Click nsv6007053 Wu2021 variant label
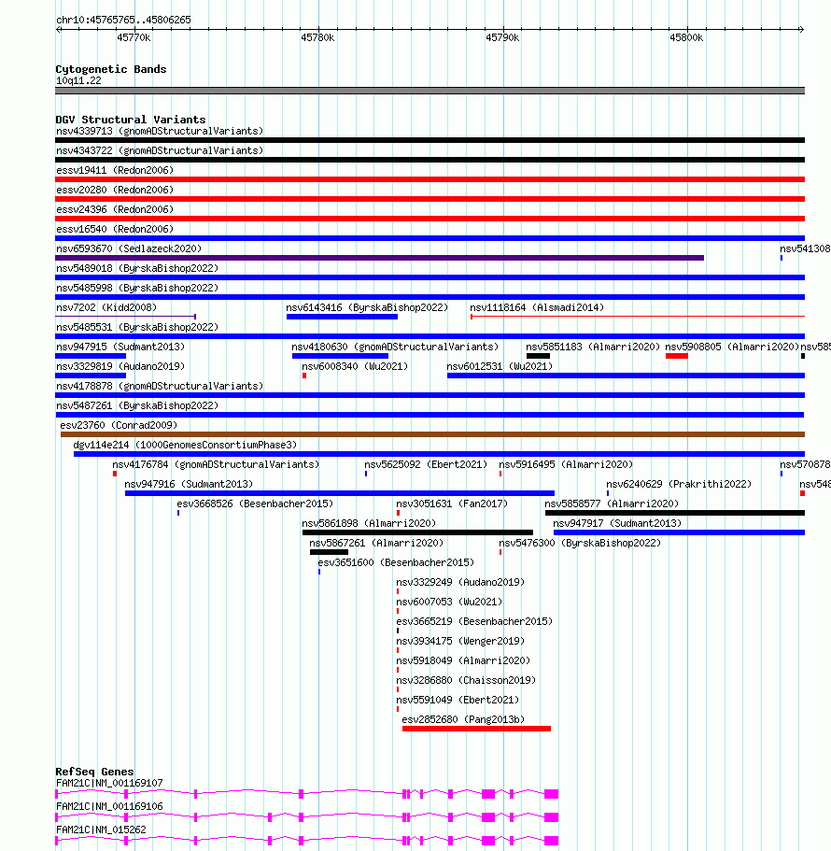The width and height of the screenshot is (831, 851). point(449,602)
